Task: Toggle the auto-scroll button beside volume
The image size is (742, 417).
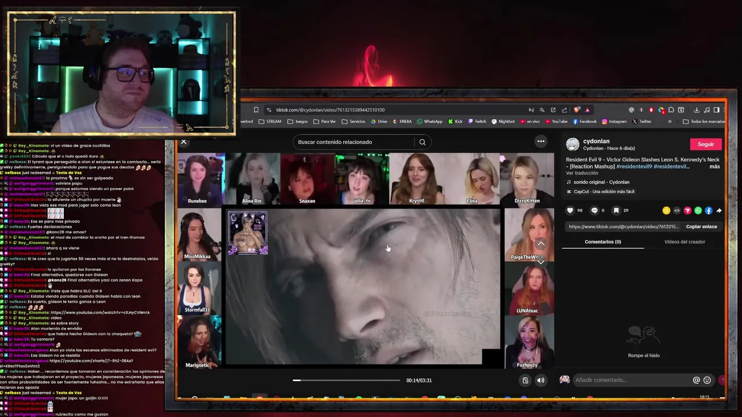Action: 525,380
